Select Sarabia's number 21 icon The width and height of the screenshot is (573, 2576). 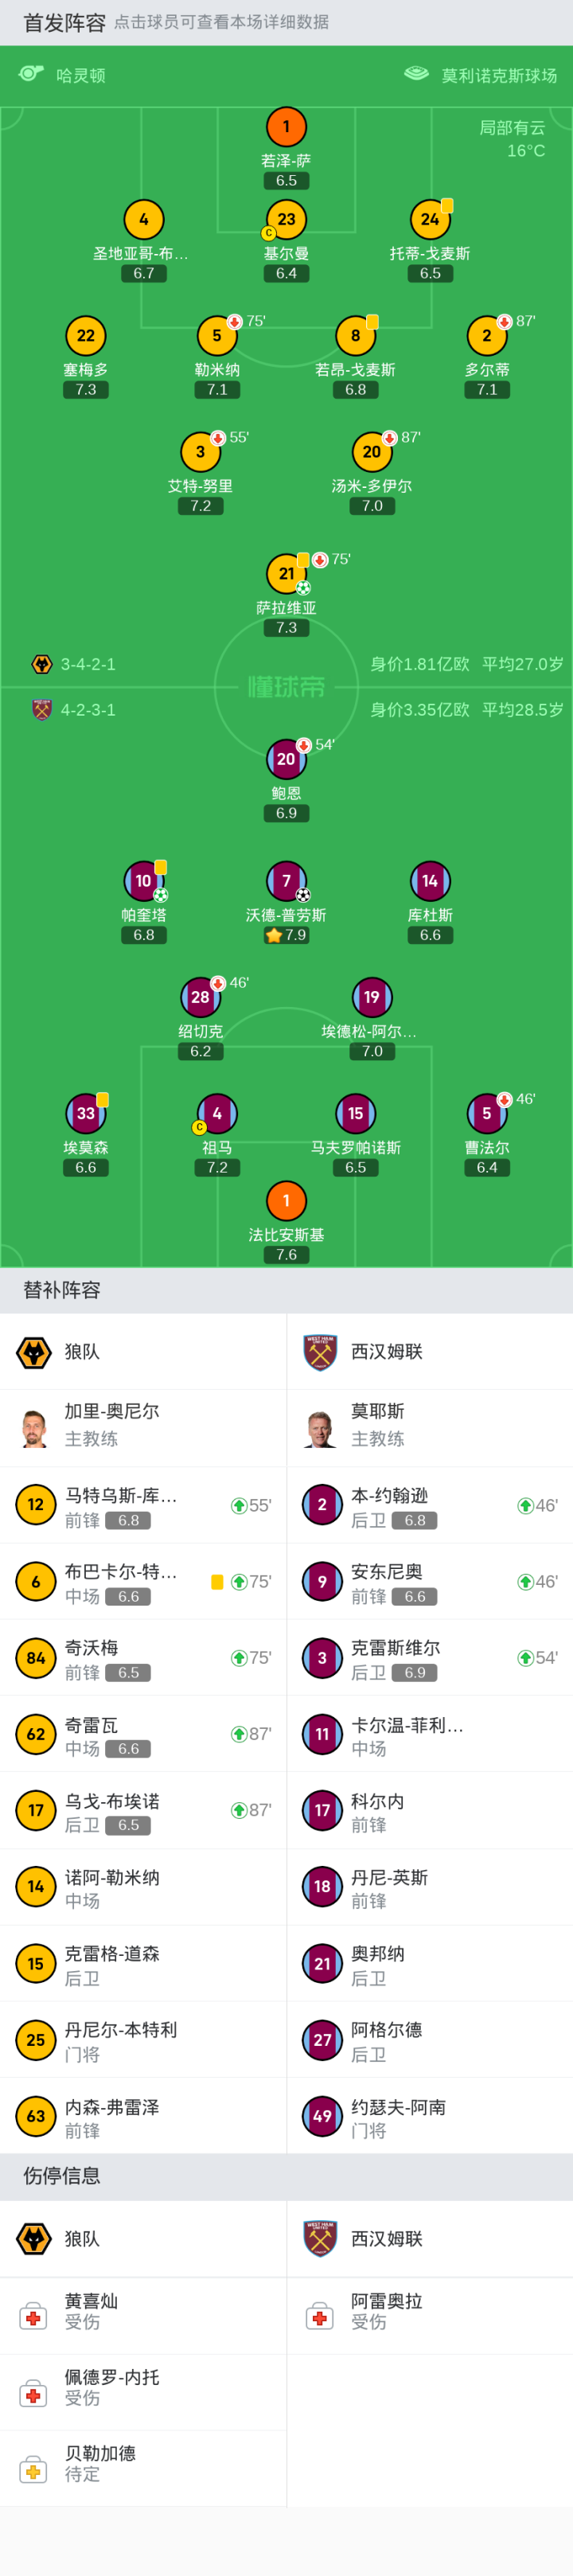point(286,574)
